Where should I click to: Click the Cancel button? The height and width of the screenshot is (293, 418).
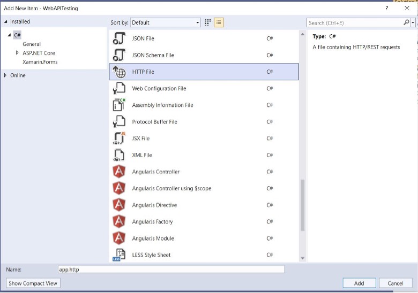pos(395,283)
